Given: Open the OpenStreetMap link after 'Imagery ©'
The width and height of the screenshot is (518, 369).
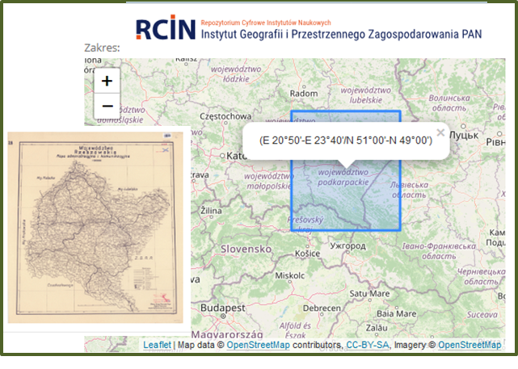Looking at the screenshot, I should pyautogui.click(x=469, y=345).
